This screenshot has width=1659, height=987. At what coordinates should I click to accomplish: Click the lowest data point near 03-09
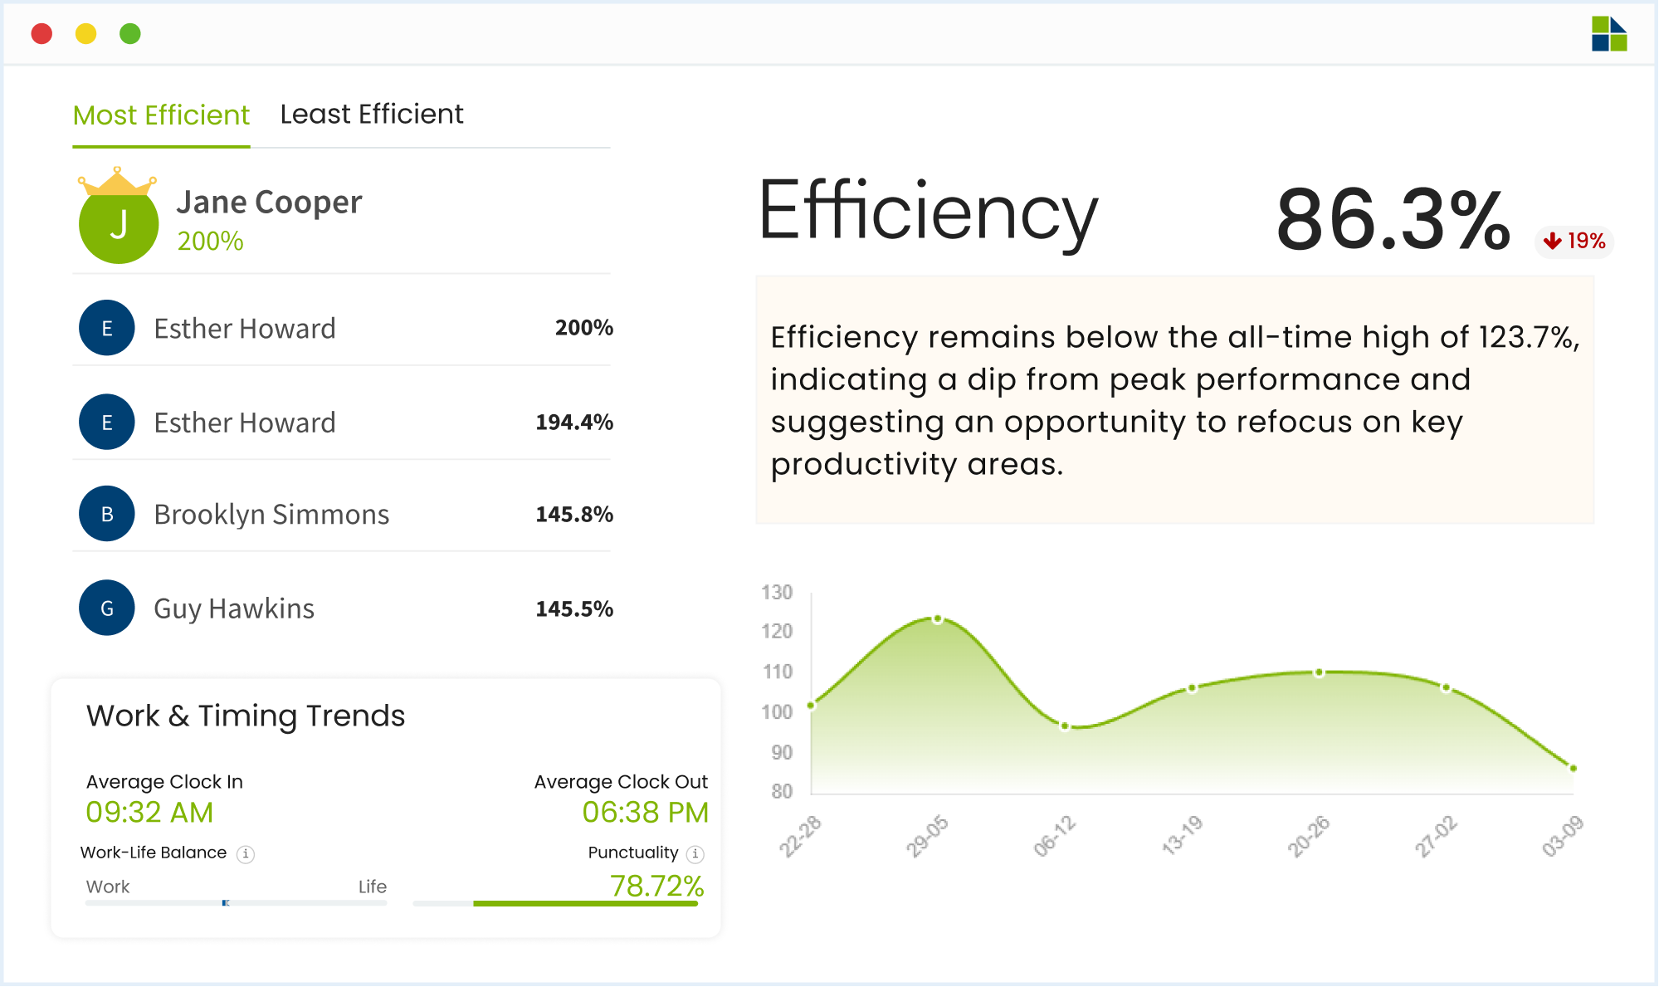1572,768
